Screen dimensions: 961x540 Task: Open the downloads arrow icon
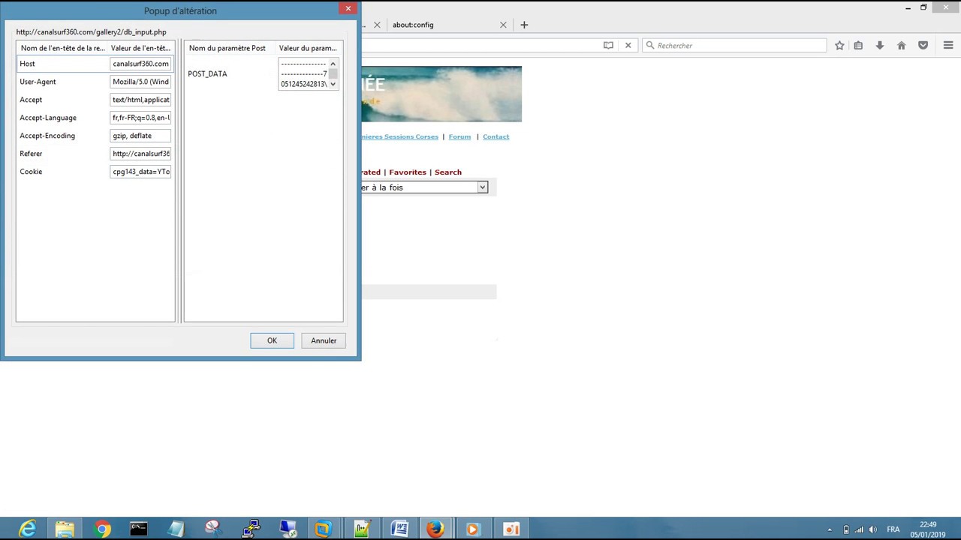coord(879,45)
